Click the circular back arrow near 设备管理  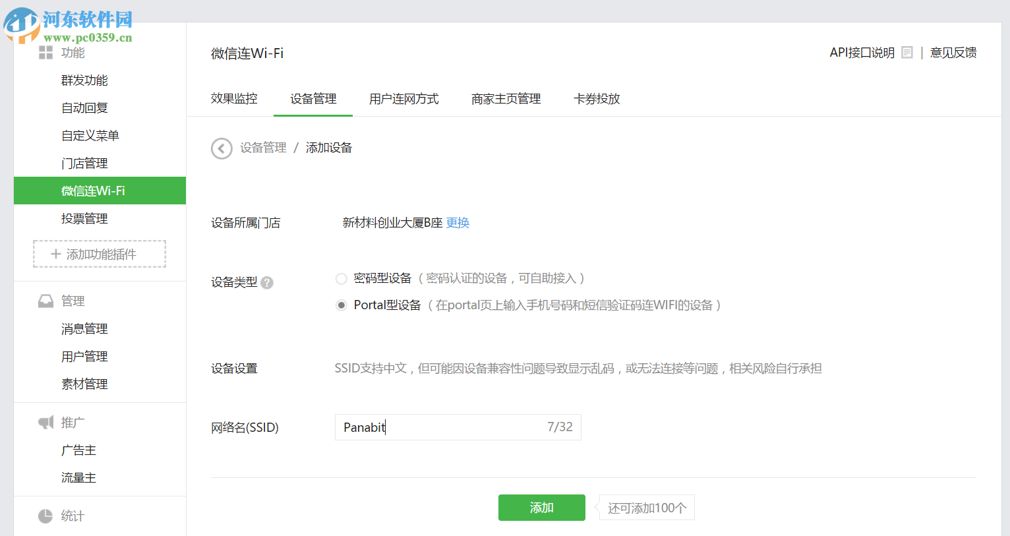[x=222, y=148]
